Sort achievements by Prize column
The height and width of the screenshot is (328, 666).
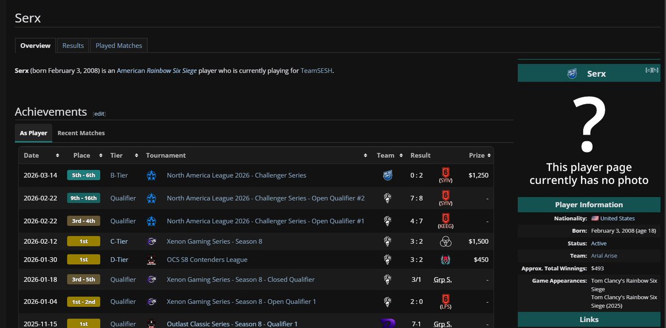coord(489,156)
